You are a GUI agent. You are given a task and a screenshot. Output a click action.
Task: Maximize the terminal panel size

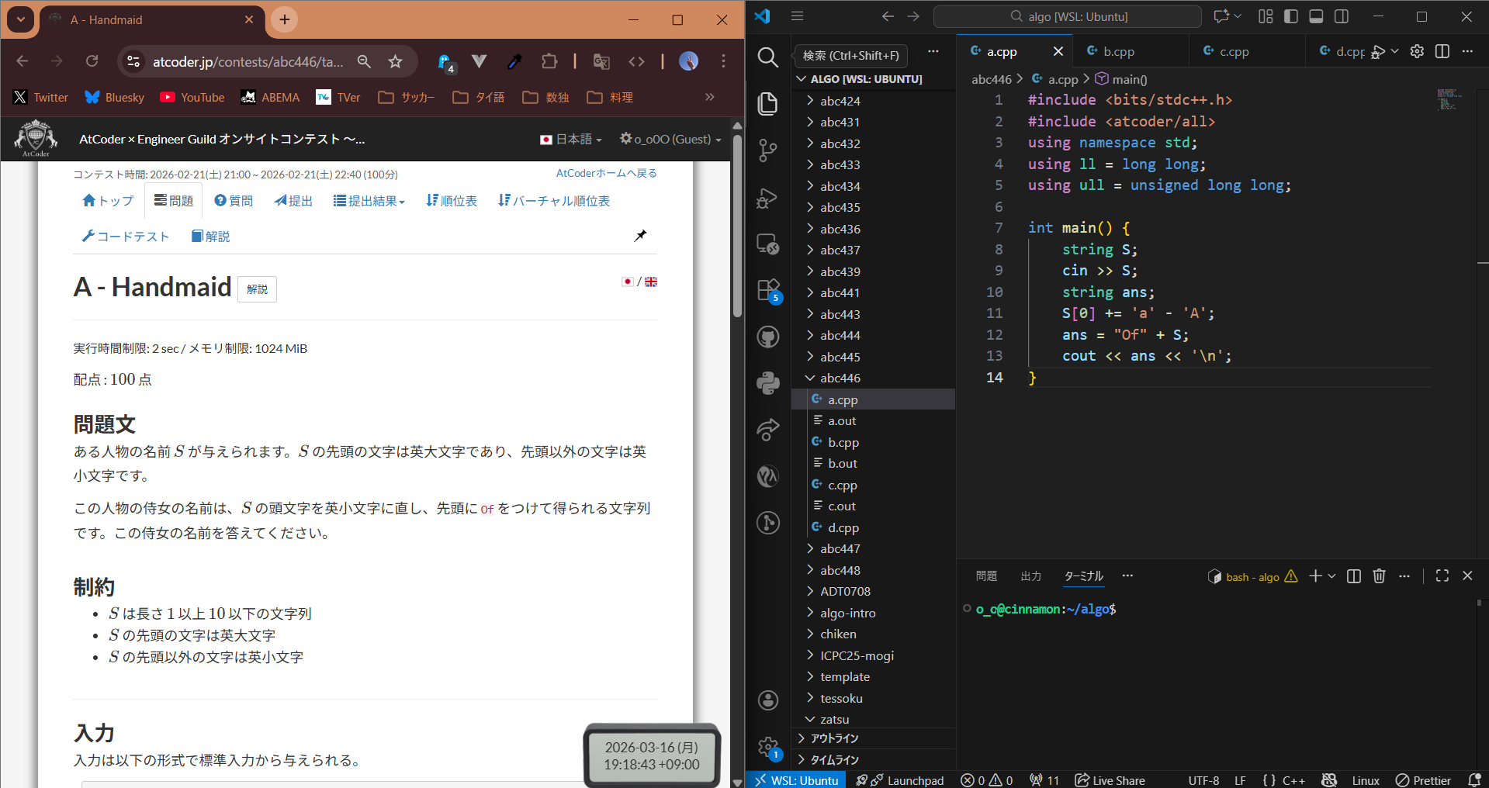click(1442, 576)
